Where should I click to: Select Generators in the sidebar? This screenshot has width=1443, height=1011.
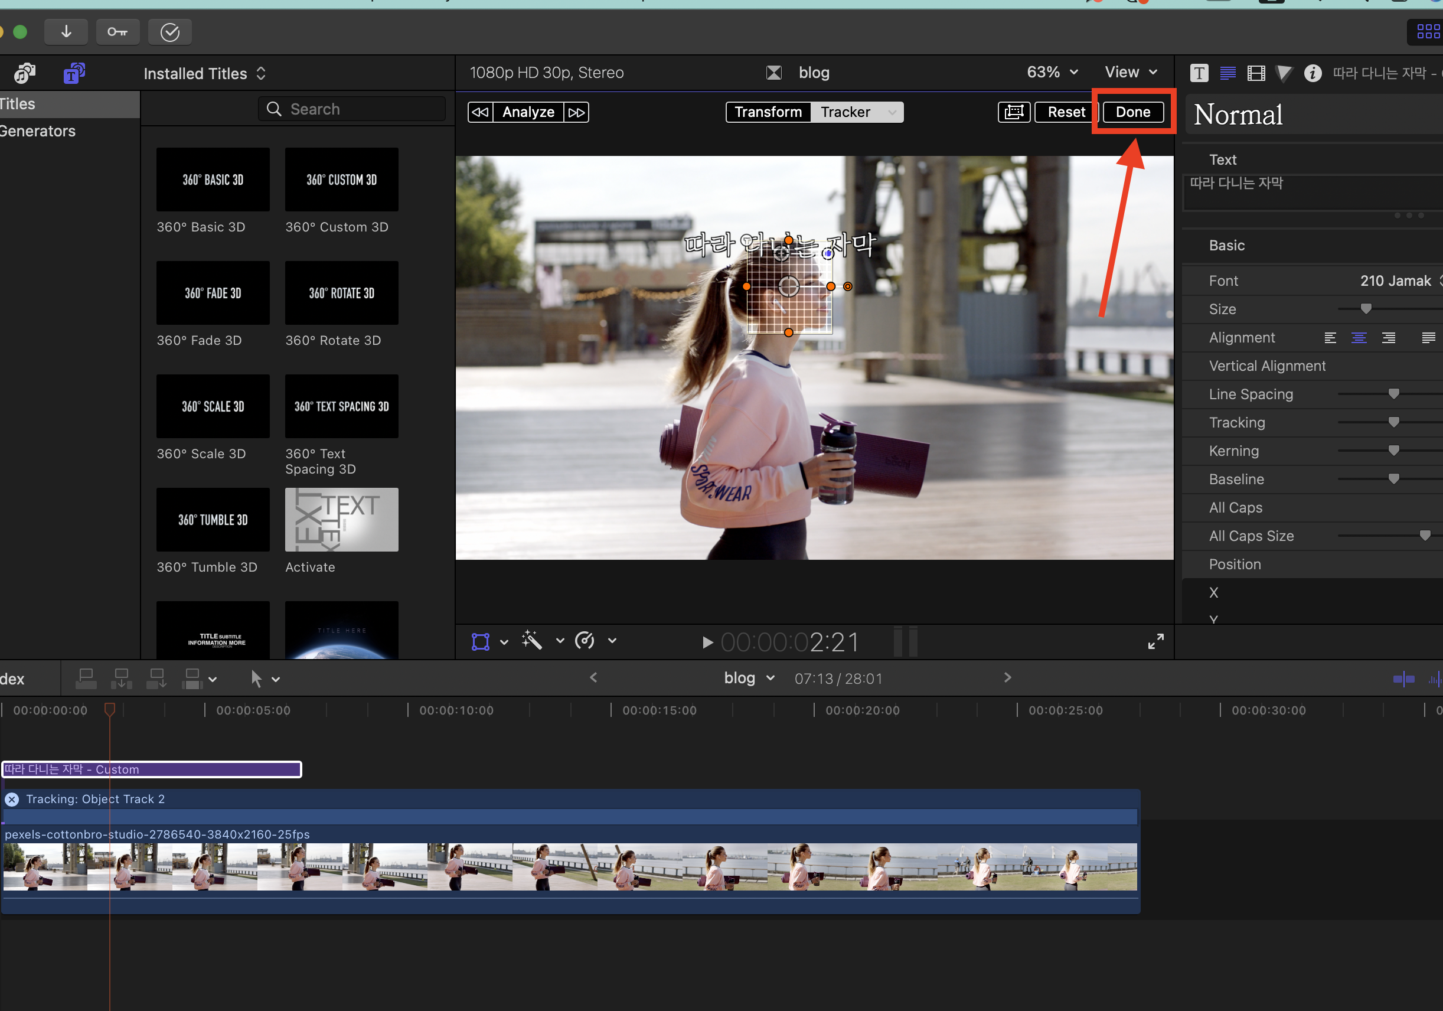coord(38,131)
